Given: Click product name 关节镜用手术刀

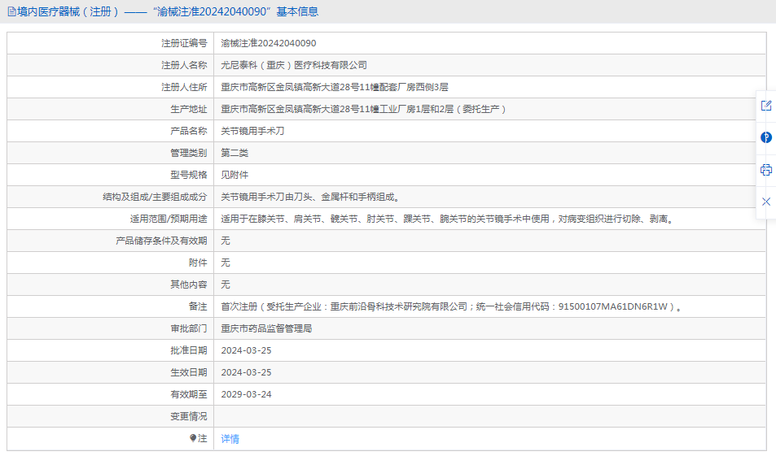Looking at the screenshot, I should [x=252, y=131].
